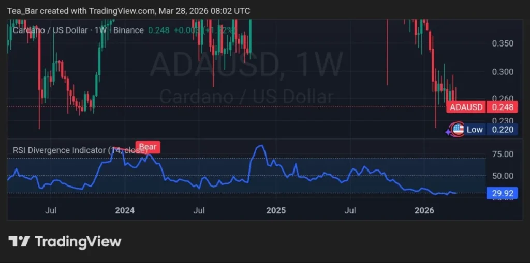
Task: Click the 0.248 current price label
Action: coord(502,107)
